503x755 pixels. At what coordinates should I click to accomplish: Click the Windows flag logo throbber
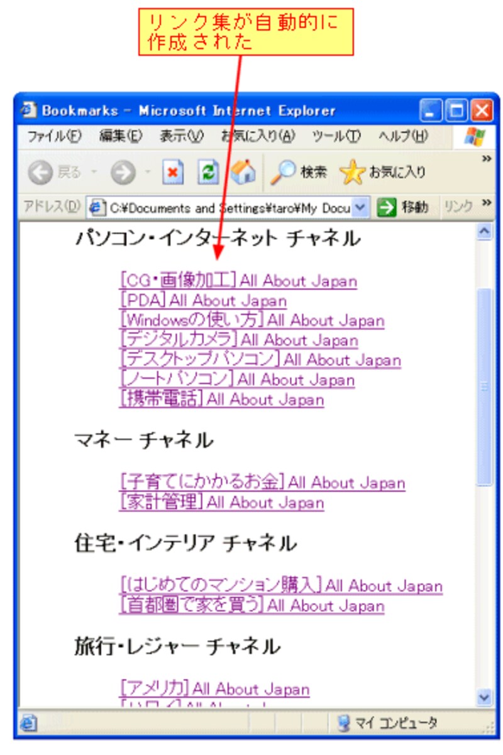[x=475, y=136]
